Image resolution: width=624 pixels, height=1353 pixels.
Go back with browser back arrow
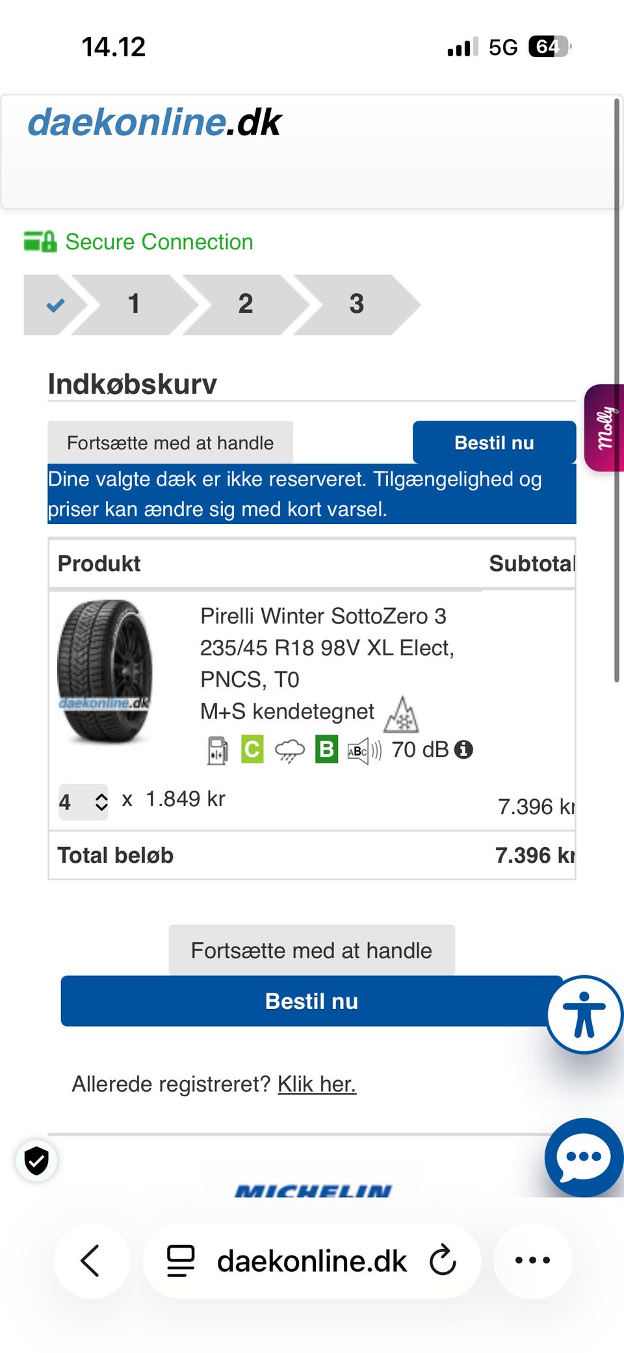click(x=91, y=1260)
